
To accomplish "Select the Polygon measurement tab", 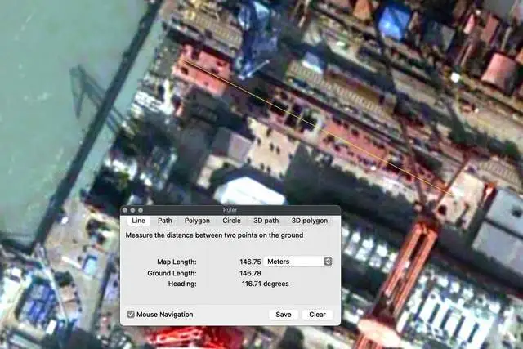I will click(197, 221).
